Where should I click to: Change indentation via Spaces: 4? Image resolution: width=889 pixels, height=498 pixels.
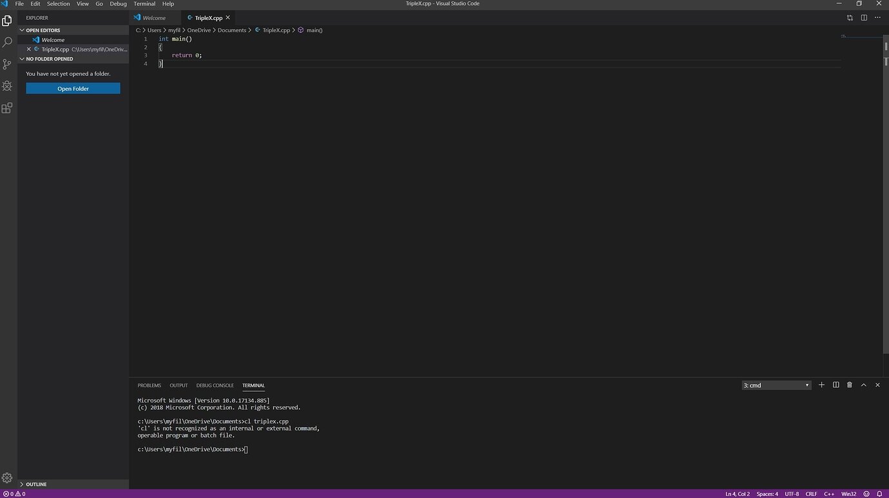pyautogui.click(x=767, y=493)
